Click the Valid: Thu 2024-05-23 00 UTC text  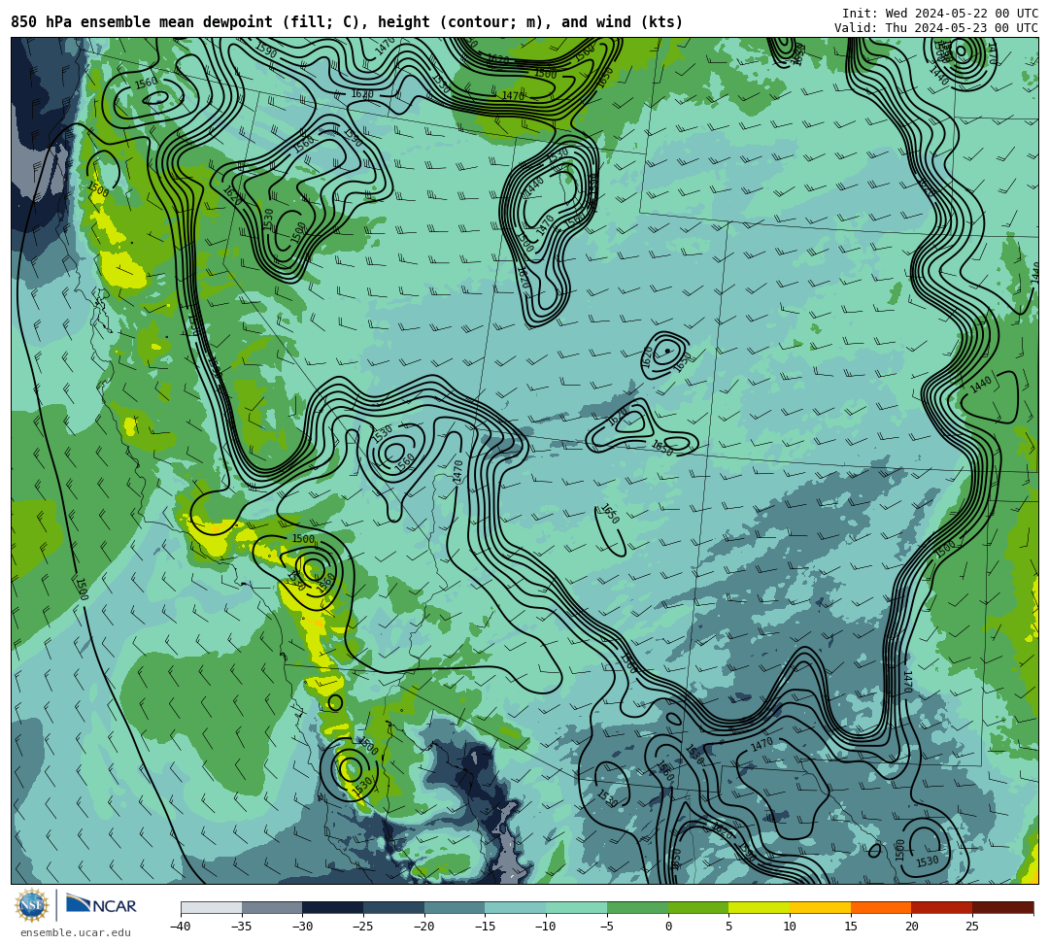click(x=936, y=28)
